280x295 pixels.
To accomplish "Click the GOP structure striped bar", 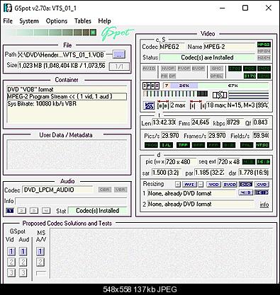I will click(x=175, y=94).
